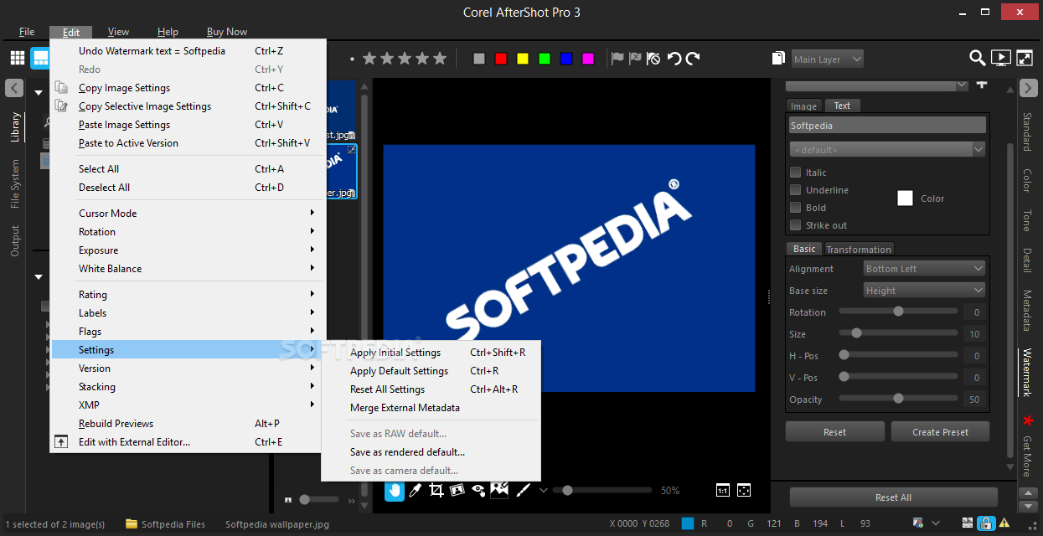1043x536 pixels.
Task: Select the Pan hand tool
Action: (395, 490)
